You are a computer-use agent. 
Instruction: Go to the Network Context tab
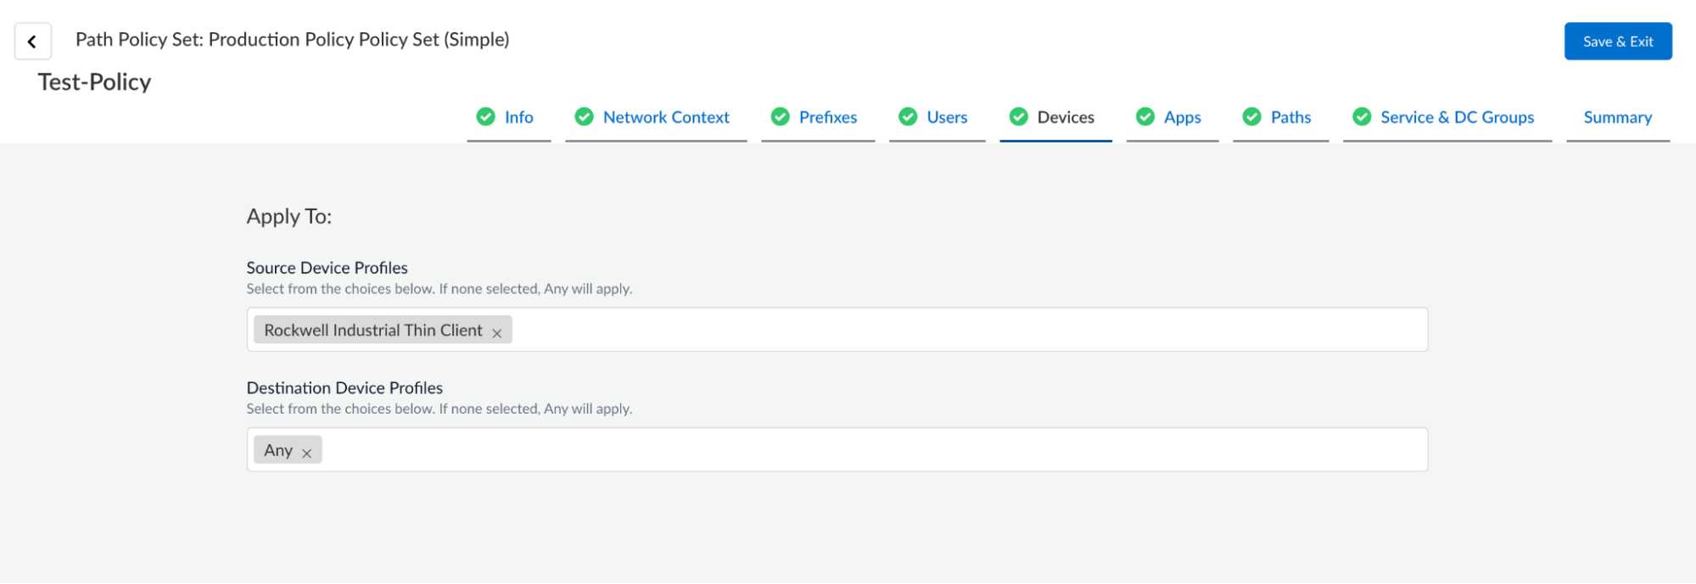tap(666, 117)
